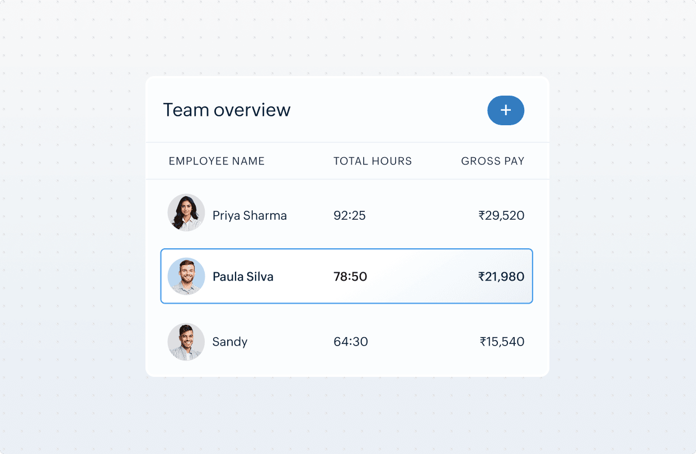This screenshot has width=696, height=454.
Task: Select Paula Silva's hours showing 78:50
Action: click(x=350, y=276)
